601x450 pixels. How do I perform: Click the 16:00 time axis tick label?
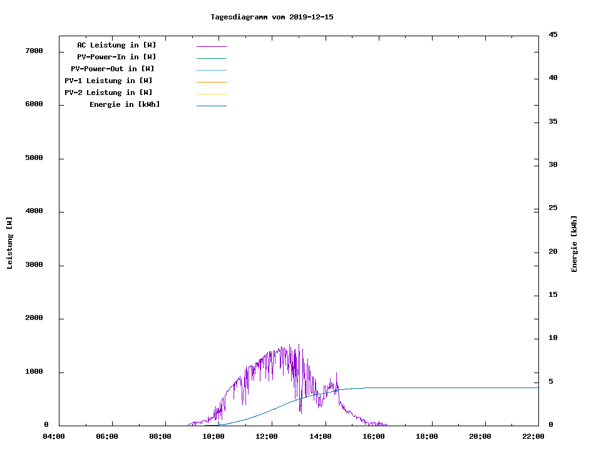[374, 436]
